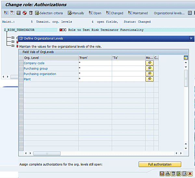
Task: Close the Define Organizational Levels dialog
Action: (x=191, y=38)
